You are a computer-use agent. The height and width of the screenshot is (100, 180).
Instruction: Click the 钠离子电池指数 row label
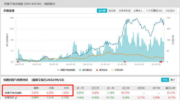click(13, 93)
